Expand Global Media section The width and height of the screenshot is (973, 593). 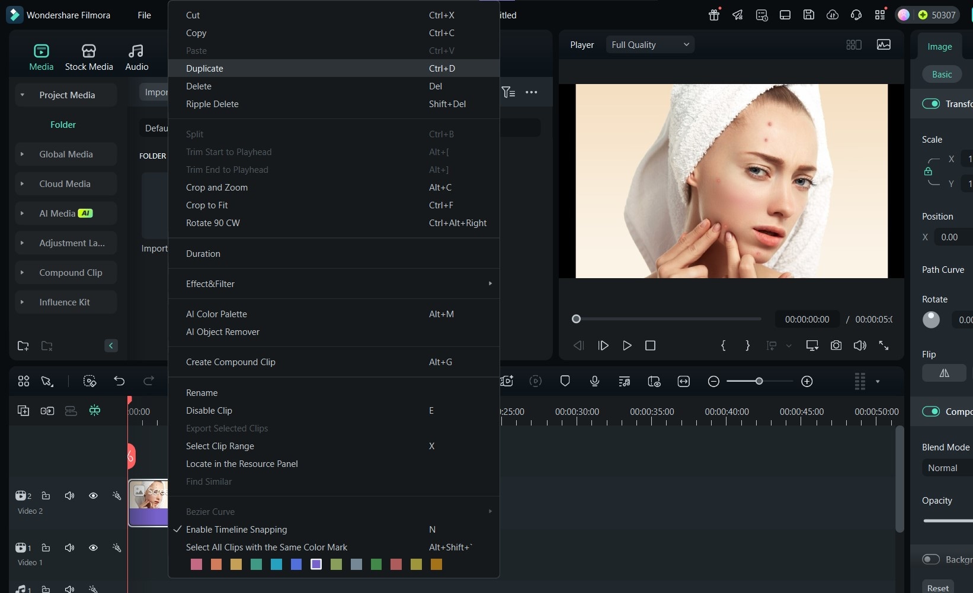pyautogui.click(x=23, y=154)
